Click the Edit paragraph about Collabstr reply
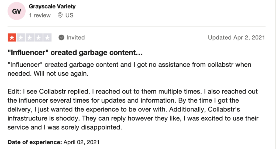 pos(133,109)
